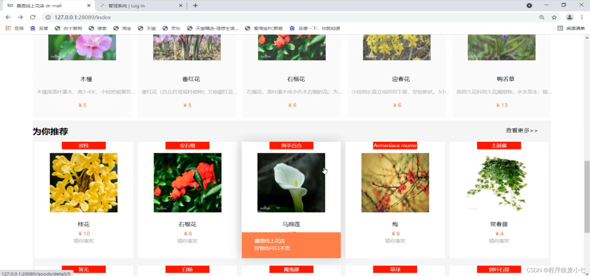Click the orange 麋鹿线上花店 hover banner
The height and width of the screenshot is (276, 590).
[x=291, y=245]
